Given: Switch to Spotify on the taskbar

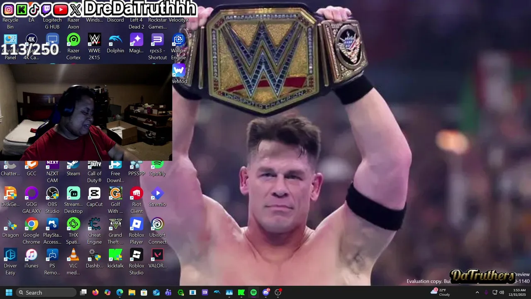Looking at the screenshot, I should tap(253, 292).
